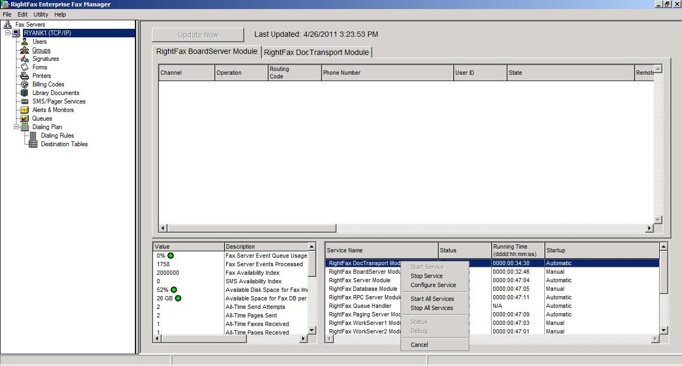Image resolution: width=682 pixels, height=366 pixels.
Task: Click the Library Documents icon
Action: (25, 93)
